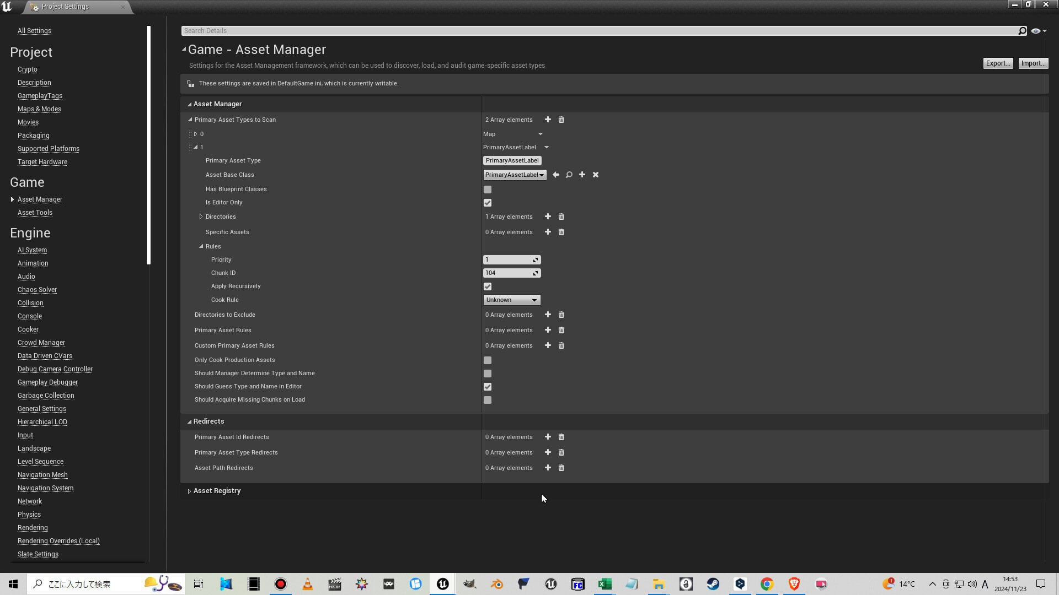Click the Import... button
This screenshot has width=1059, height=595.
point(1033,63)
